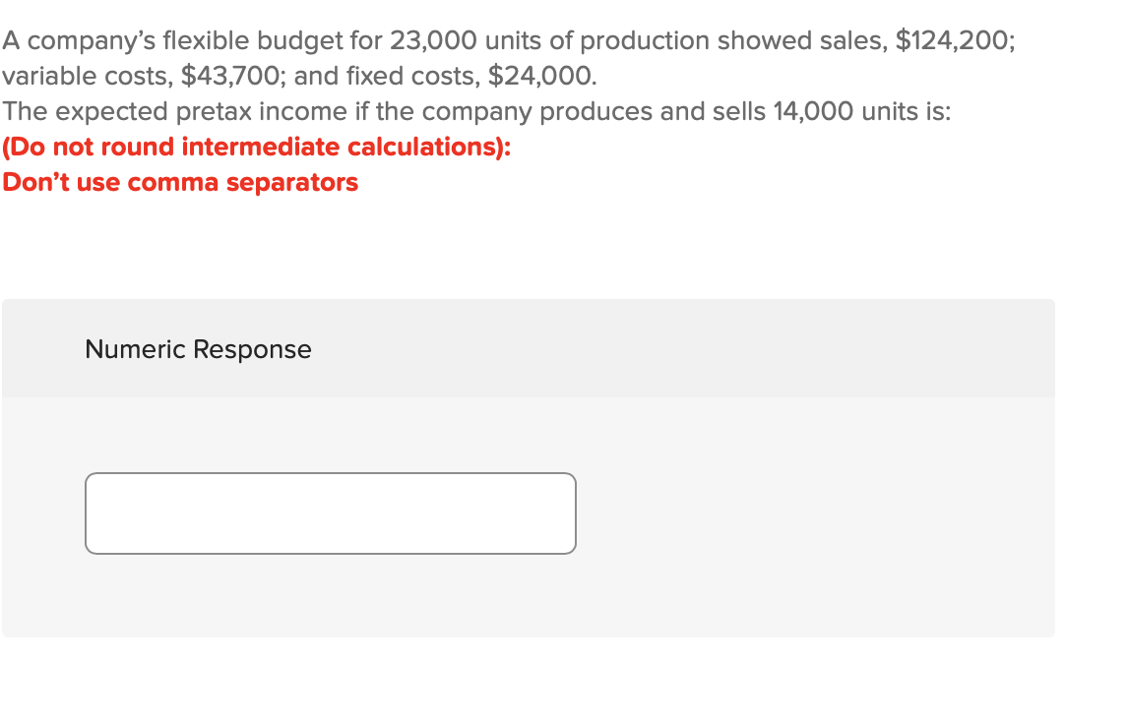The image size is (1128, 722).
Task: Click the numeric response input box
Action: tap(331, 513)
